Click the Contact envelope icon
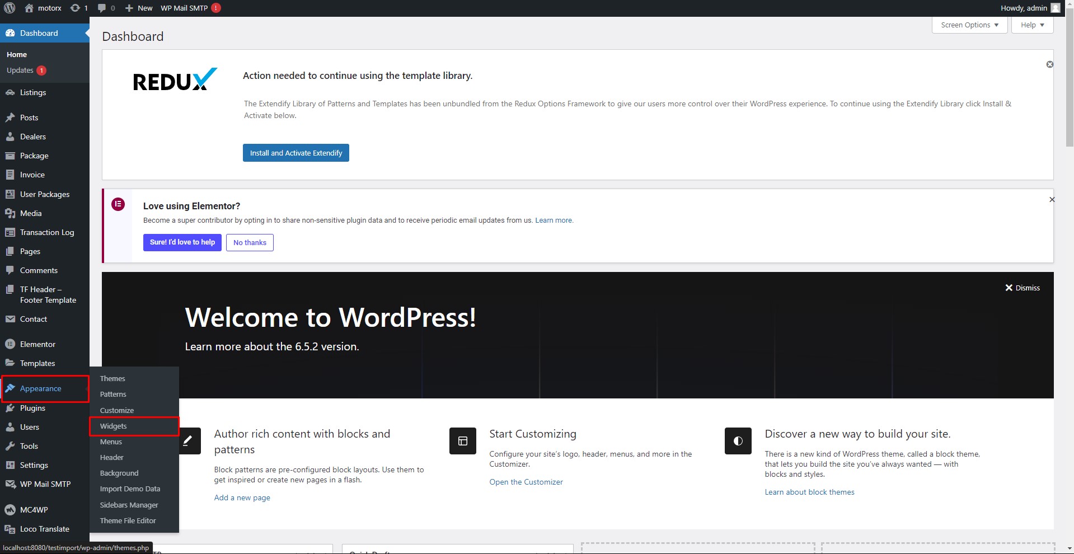Viewport: 1074px width, 554px height. 10,319
